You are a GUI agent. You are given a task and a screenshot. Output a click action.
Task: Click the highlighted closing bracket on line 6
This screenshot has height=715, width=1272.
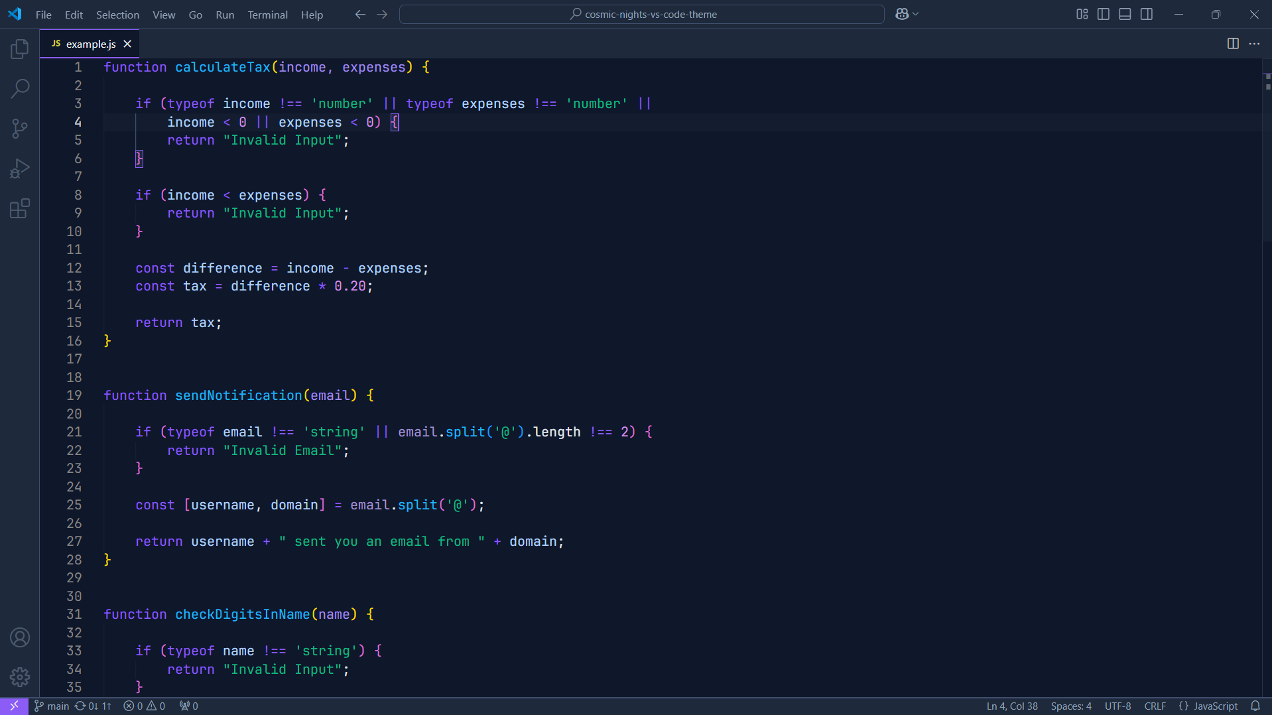[x=139, y=159]
